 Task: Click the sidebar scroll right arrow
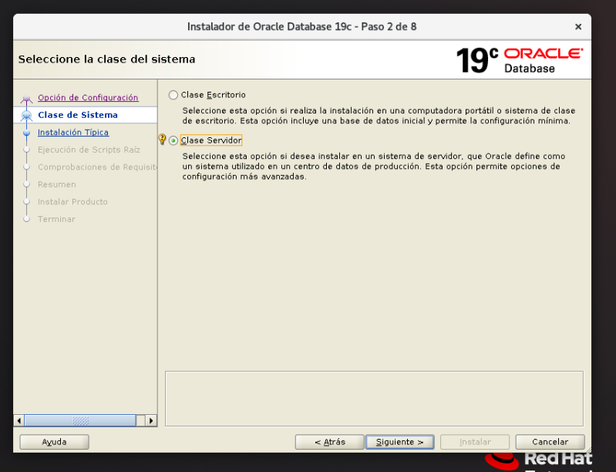pyautogui.click(x=151, y=420)
